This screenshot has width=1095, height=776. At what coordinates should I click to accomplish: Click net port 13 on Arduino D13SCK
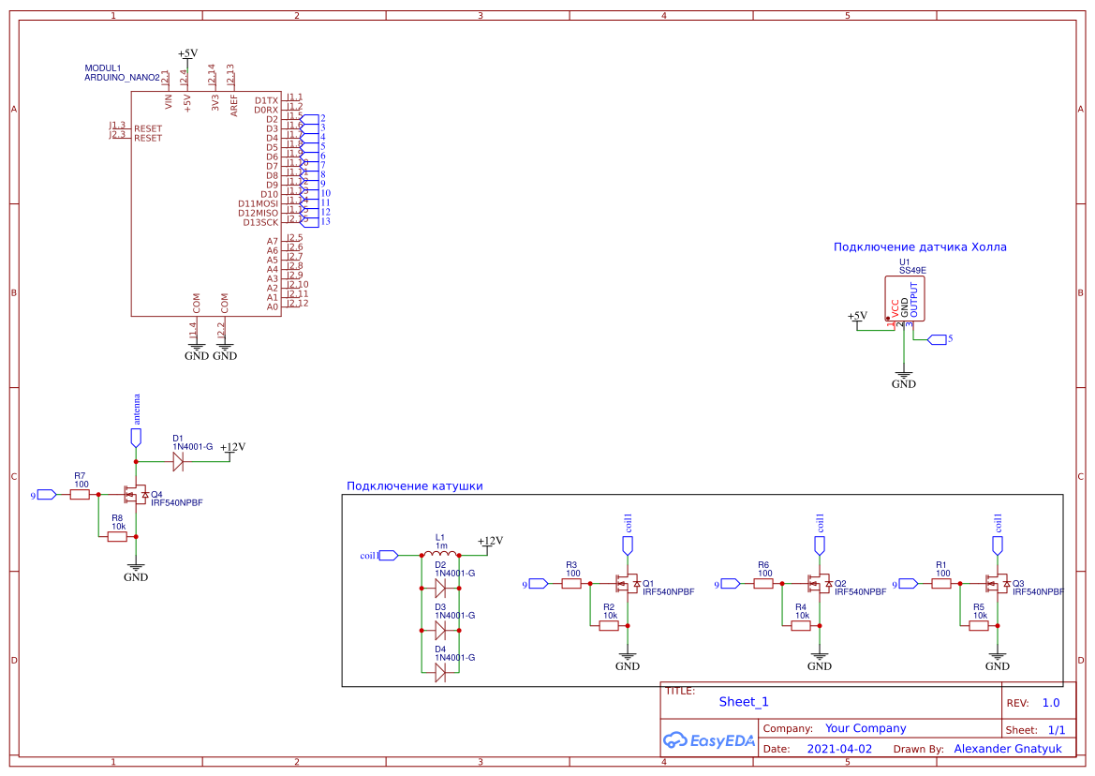coord(309,221)
